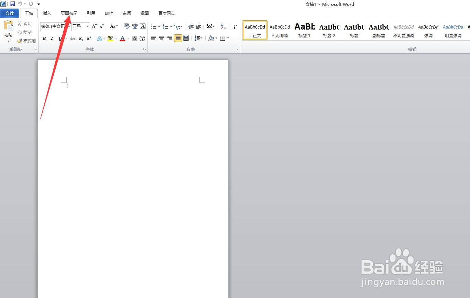Click the Phonetic Guide (wén) icon
Screen dimensions: 470x298
[x=135, y=26]
